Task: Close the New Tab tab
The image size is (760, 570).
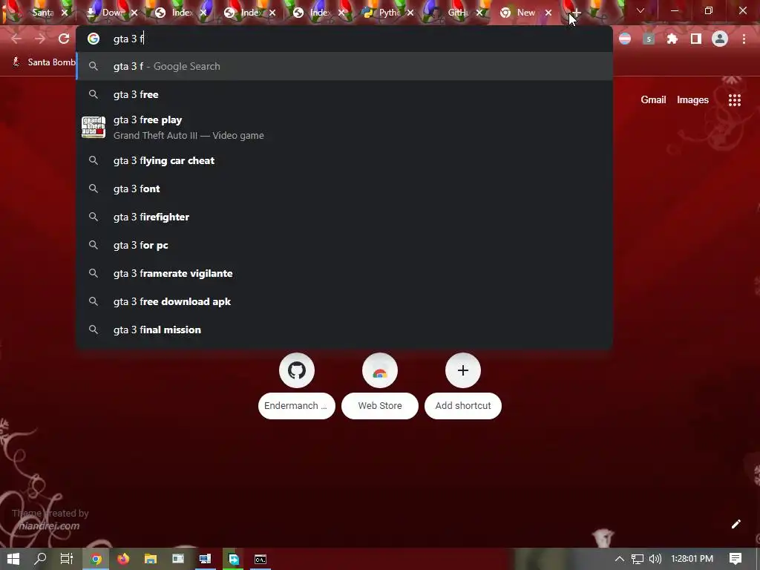Action: point(548,13)
